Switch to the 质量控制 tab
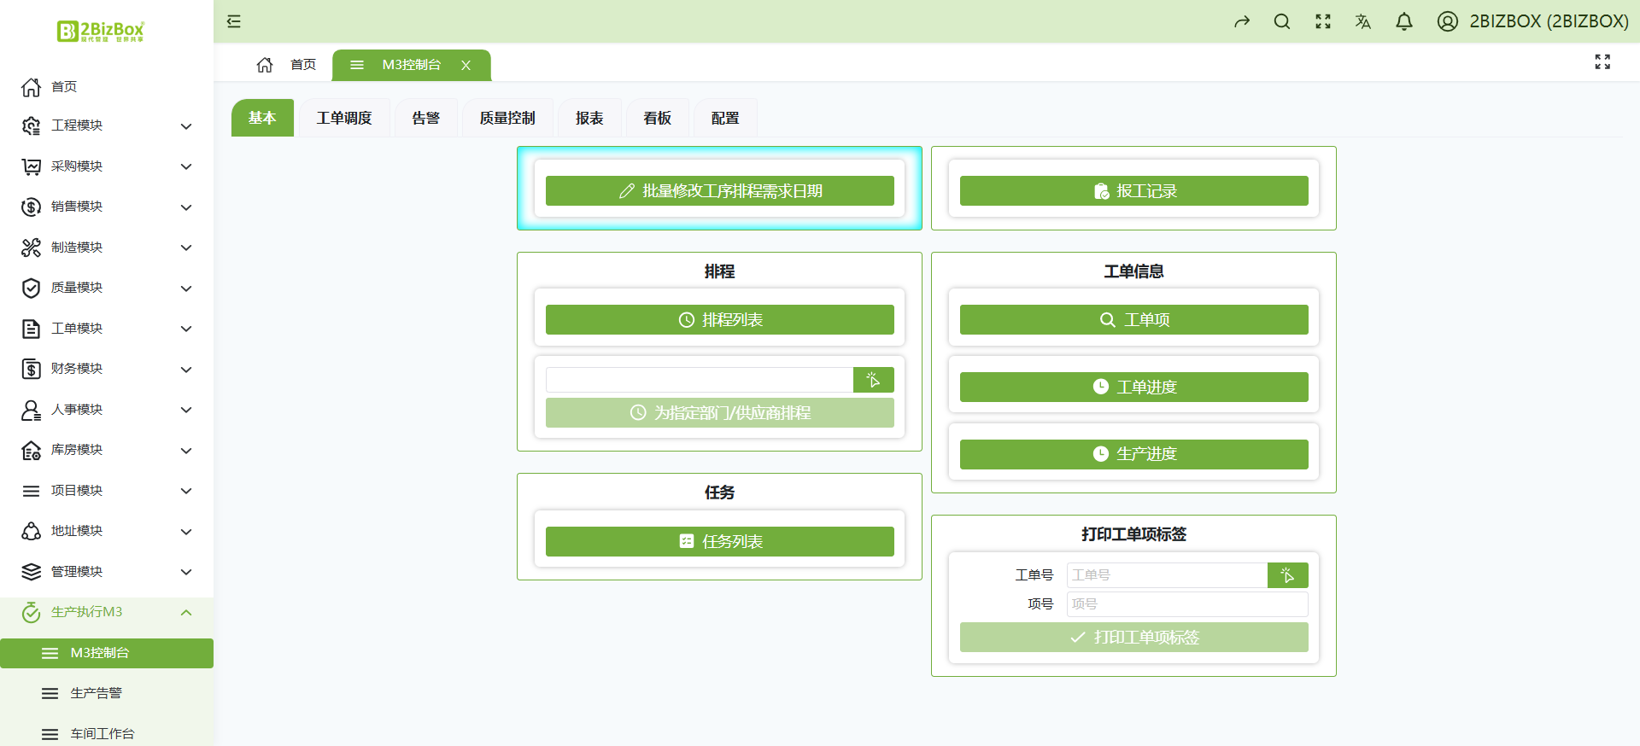Screen dimensions: 1640x746 click(507, 118)
